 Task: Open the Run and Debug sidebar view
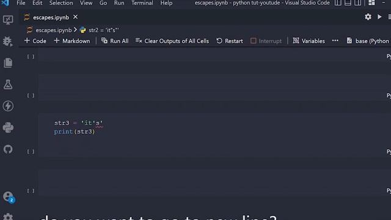coord(8,41)
